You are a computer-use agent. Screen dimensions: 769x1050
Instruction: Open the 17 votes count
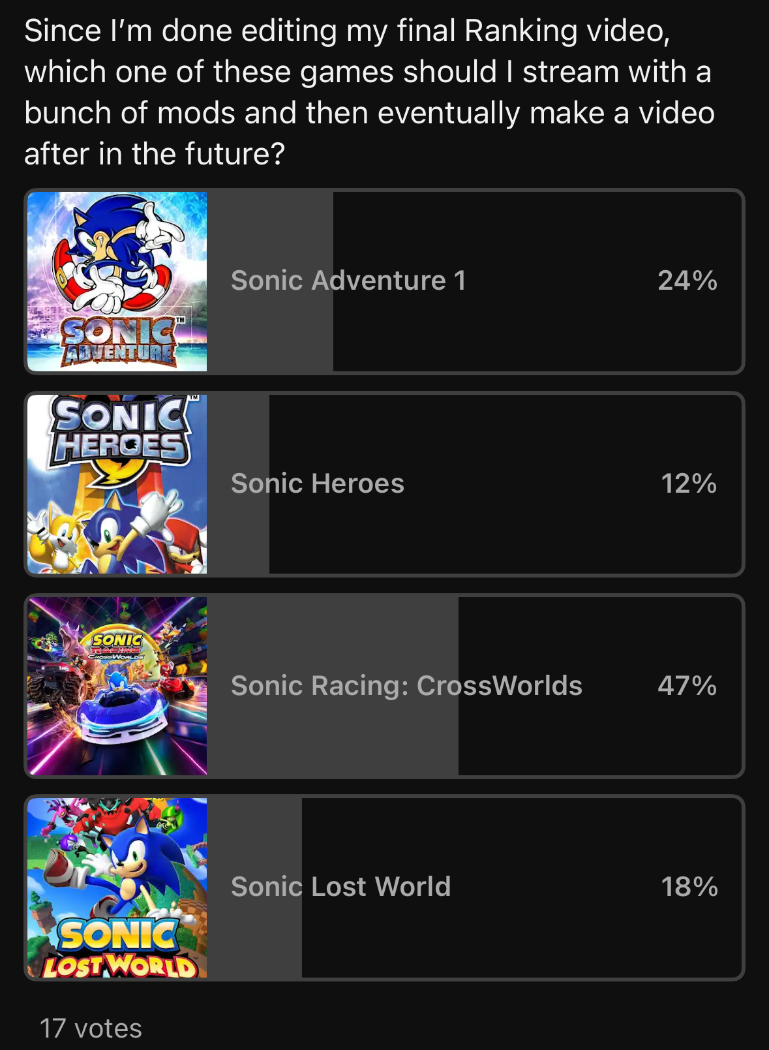click(91, 1028)
